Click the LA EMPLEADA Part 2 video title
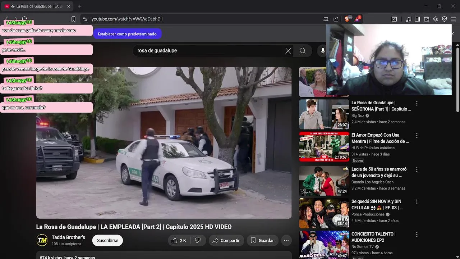 tap(134, 227)
